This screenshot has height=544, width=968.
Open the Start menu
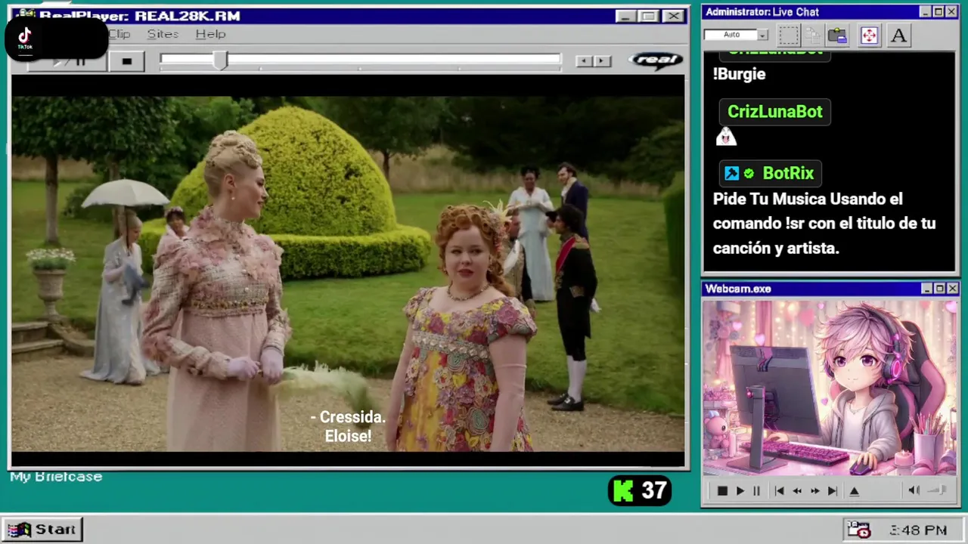coord(42,530)
